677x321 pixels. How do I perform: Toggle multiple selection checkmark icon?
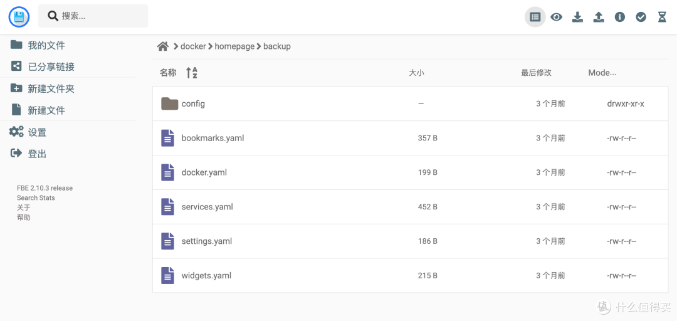pyautogui.click(x=641, y=17)
